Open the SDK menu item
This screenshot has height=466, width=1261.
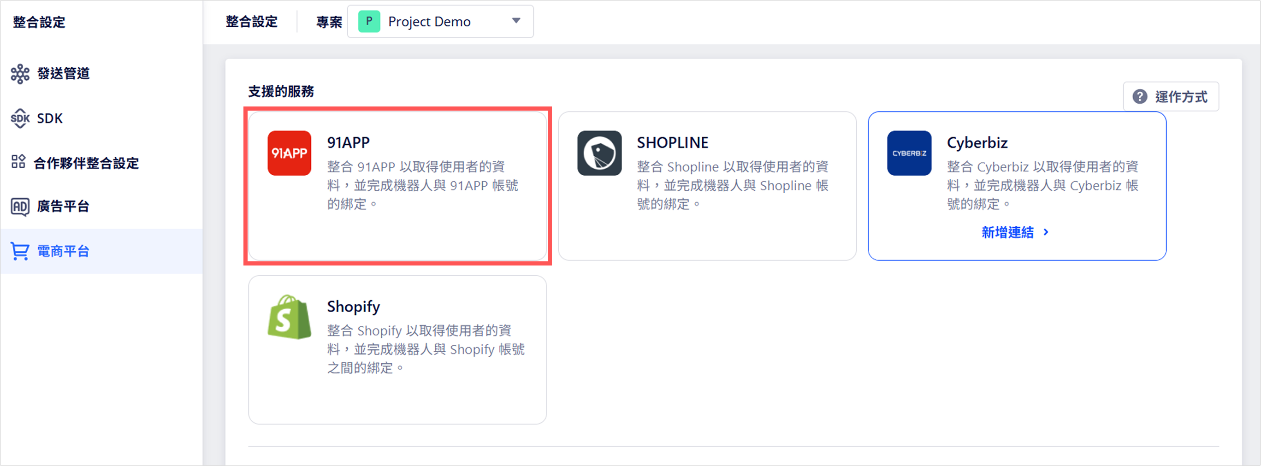point(101,118)
